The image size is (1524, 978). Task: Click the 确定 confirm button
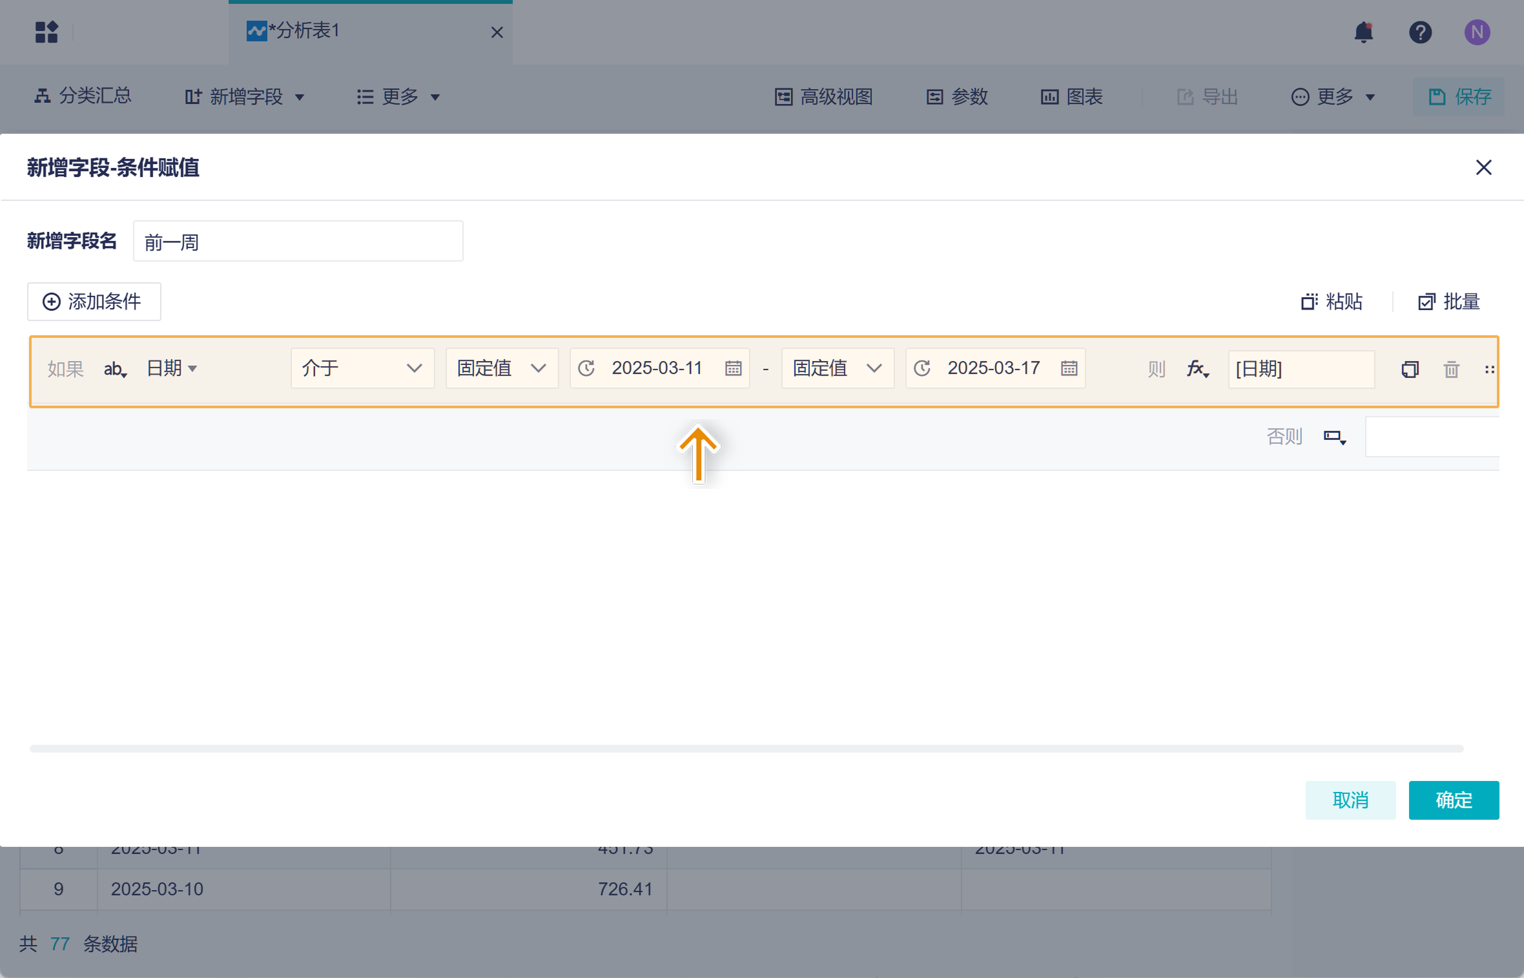(x=1453, y=800)
